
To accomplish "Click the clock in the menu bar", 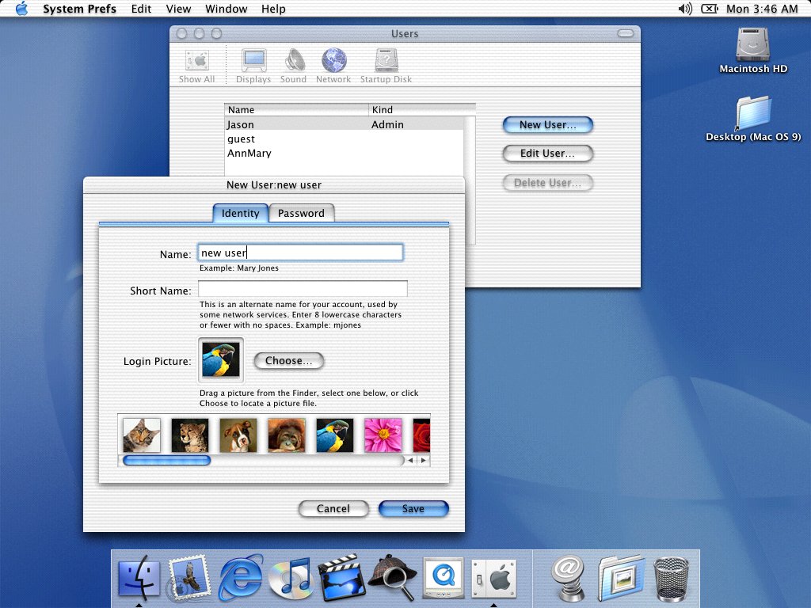I will click(x=762, y=9).
